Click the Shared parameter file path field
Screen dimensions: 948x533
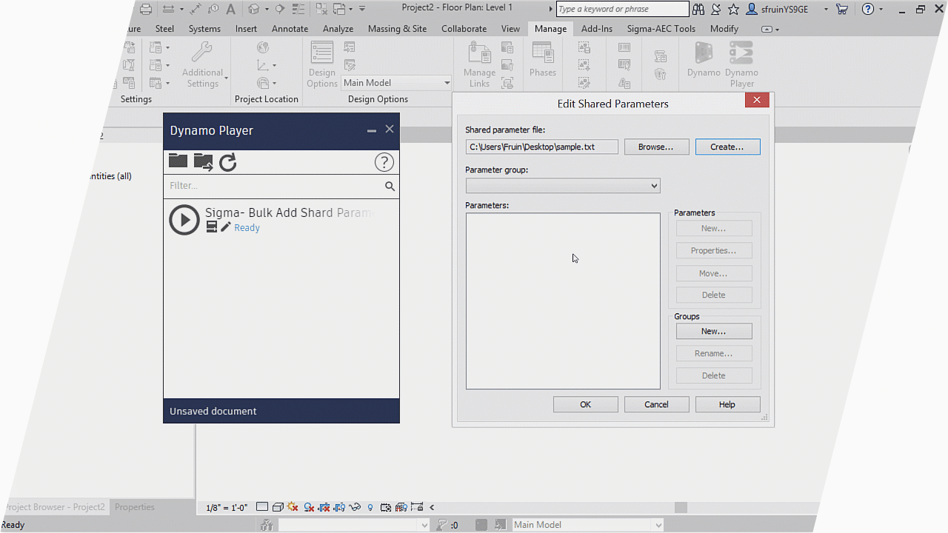click(541, 147)
